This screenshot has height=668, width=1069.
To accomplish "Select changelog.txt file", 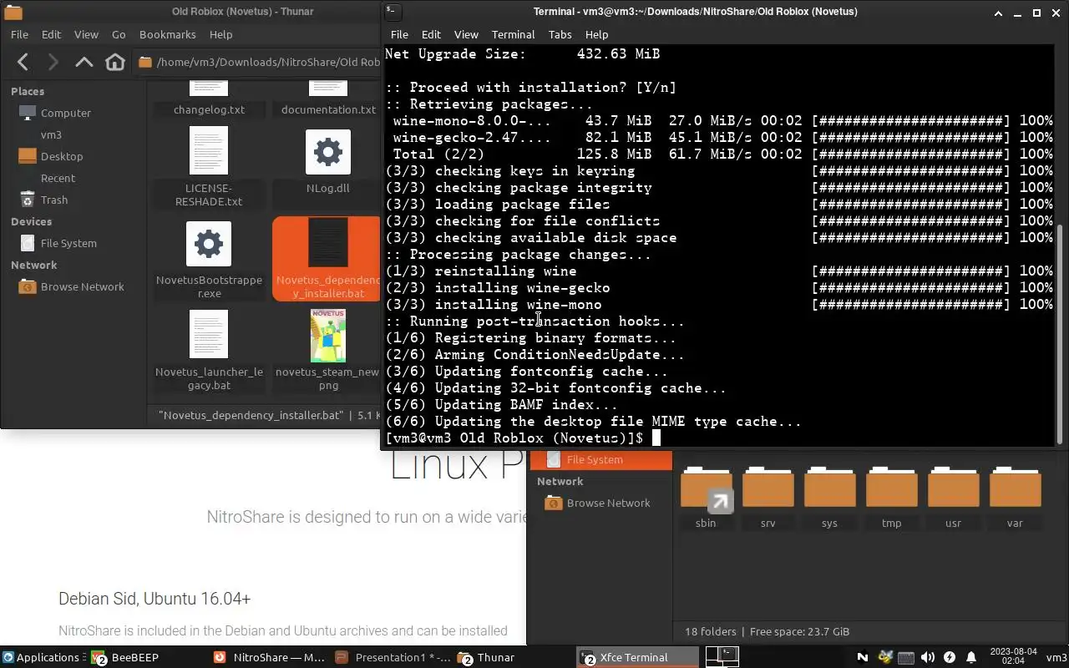I will click(x=209, y=109).
